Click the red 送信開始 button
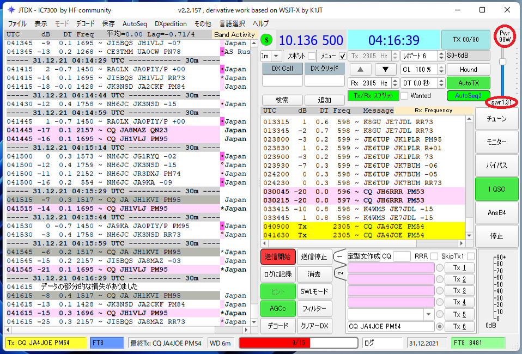The image size is (522, 354). tap(278, 257)
